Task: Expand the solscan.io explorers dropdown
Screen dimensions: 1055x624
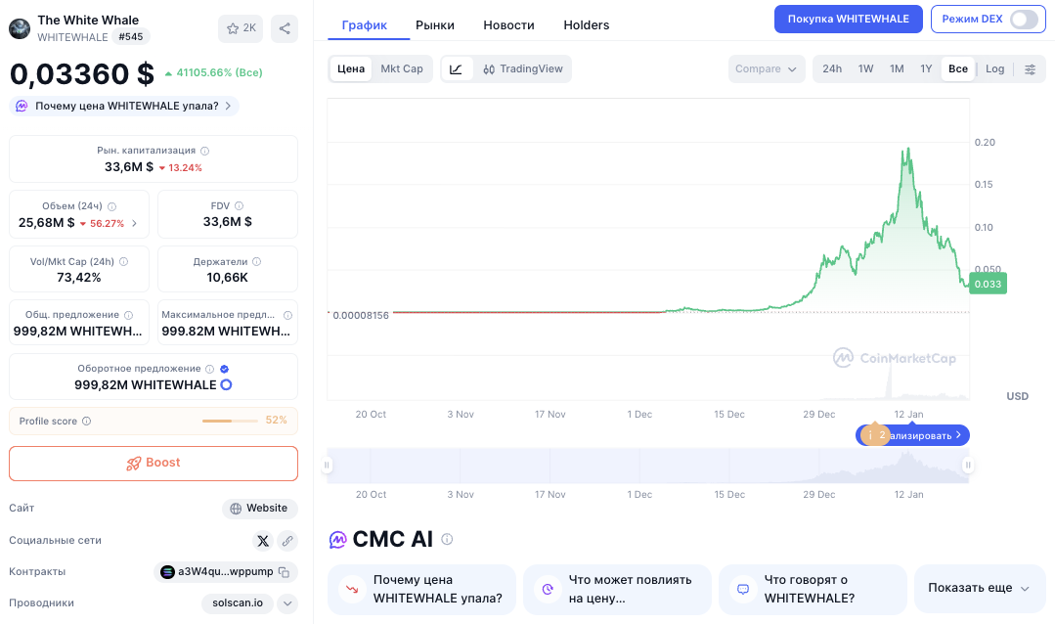Action: tap(287, 603)
